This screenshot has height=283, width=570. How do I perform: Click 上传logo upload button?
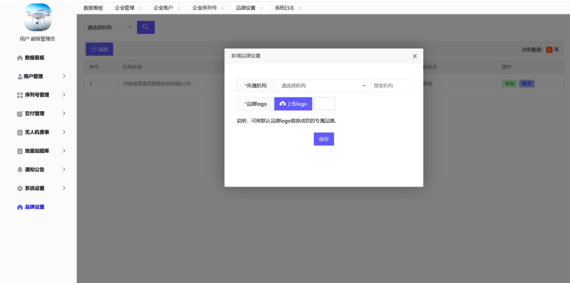293,104
